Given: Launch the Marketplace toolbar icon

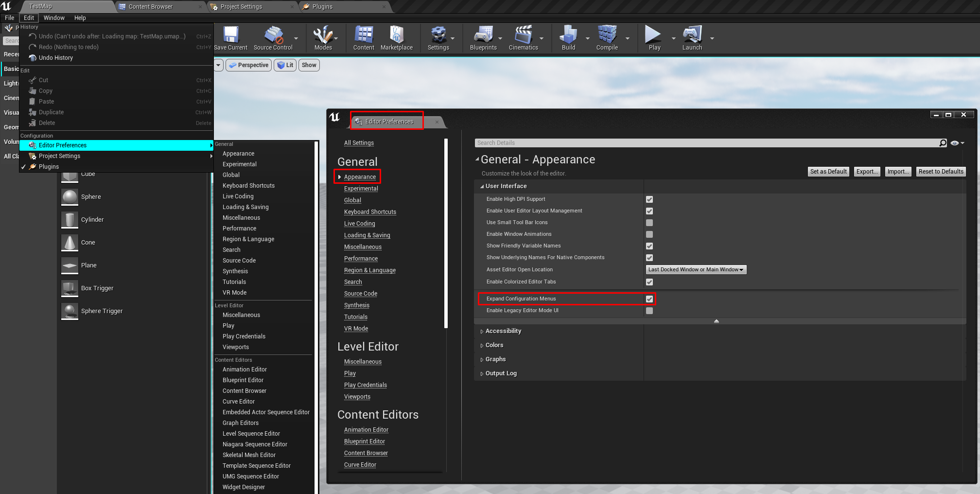Looking at the screenshot, I should (x=397, y=35).
